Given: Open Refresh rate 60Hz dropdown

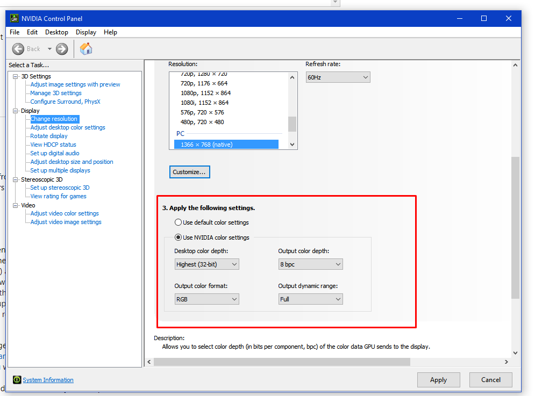Looking at the screenshot, I should (338, 77).
